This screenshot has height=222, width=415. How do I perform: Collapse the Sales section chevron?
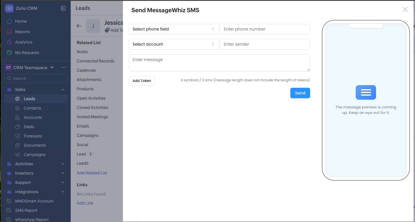[x=63, y=89]
